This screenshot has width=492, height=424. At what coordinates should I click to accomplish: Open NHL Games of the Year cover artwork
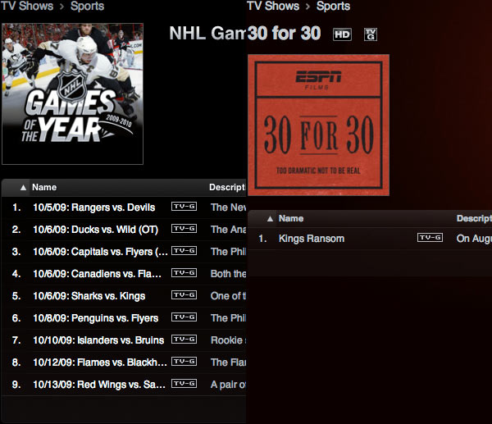click(73, 93)
